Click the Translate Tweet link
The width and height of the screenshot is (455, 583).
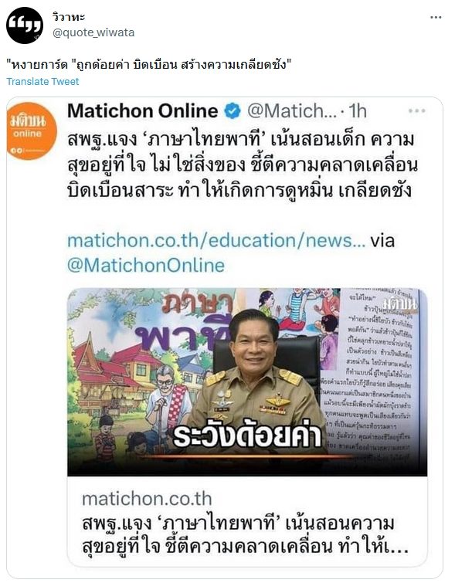[42, 81]
